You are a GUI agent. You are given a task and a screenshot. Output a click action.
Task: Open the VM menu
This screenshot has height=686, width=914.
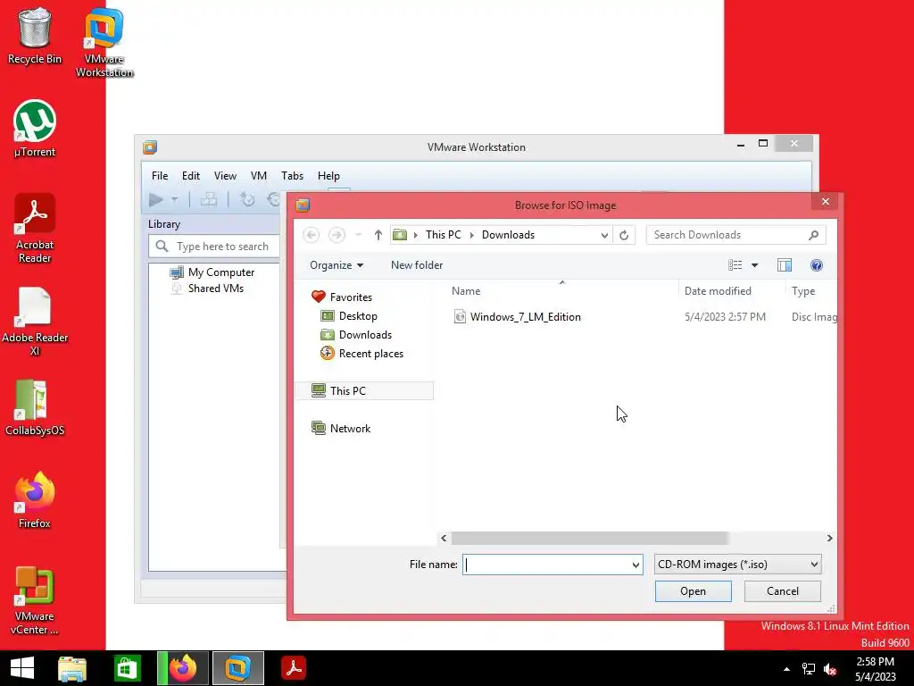(258, 176)
